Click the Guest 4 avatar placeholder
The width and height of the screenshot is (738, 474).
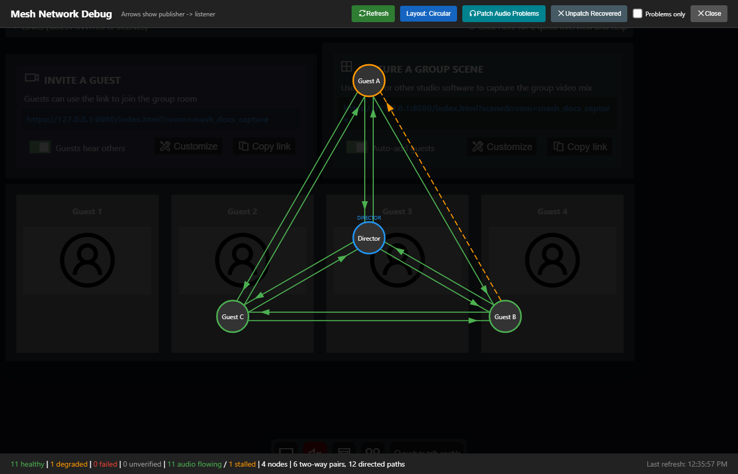pos(552,260)
